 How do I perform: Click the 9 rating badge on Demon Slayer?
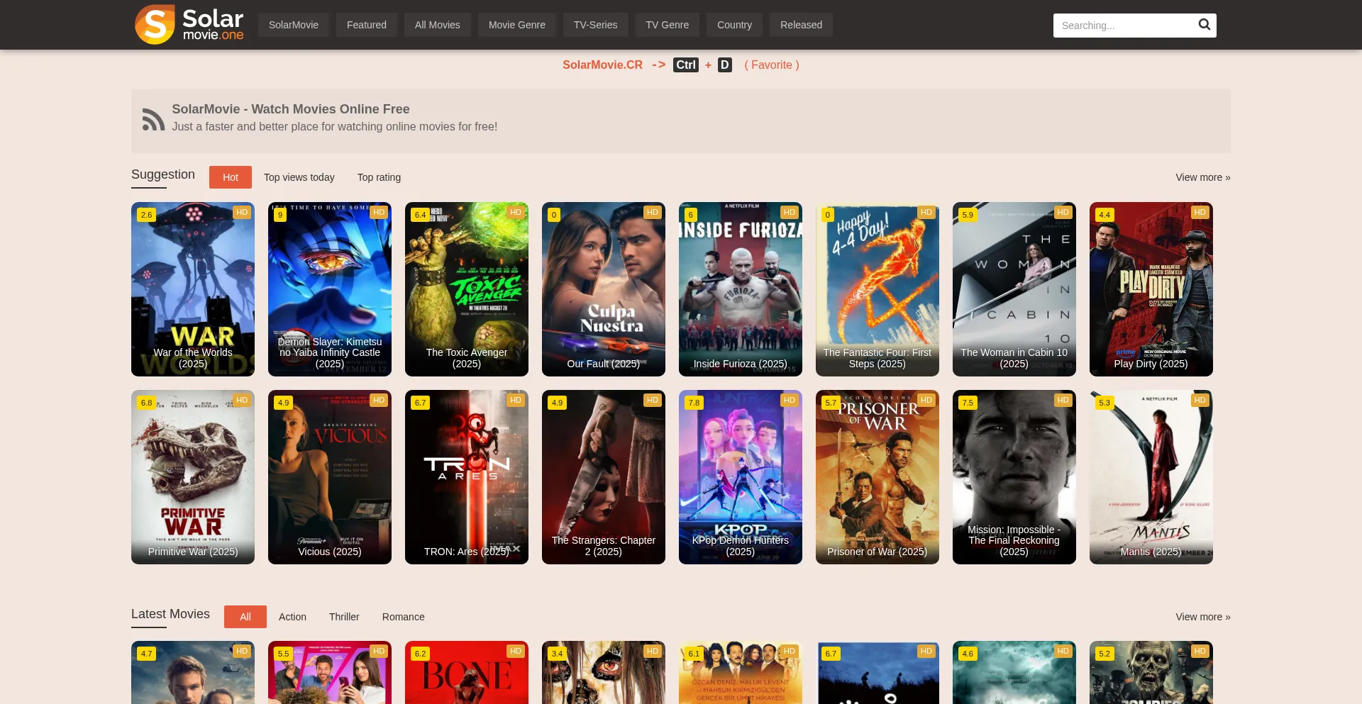point(280,215)
